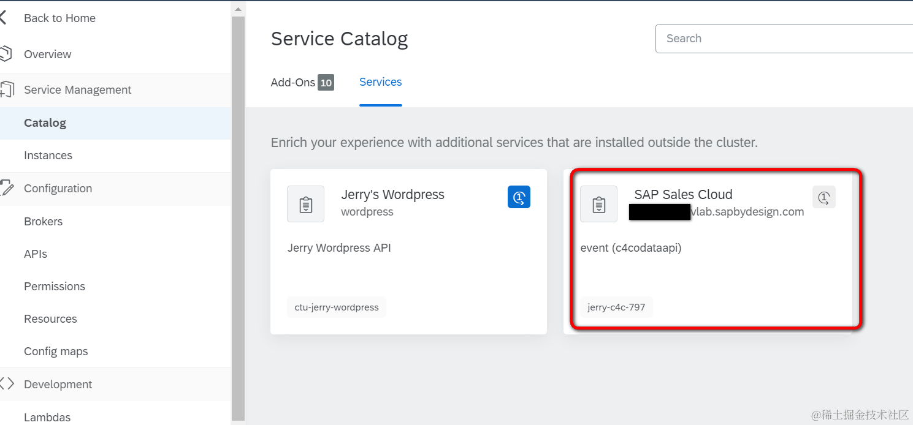Click the Service Catalog search field
Viewport: 913px width, 425px height.
[x=784, y=39]
